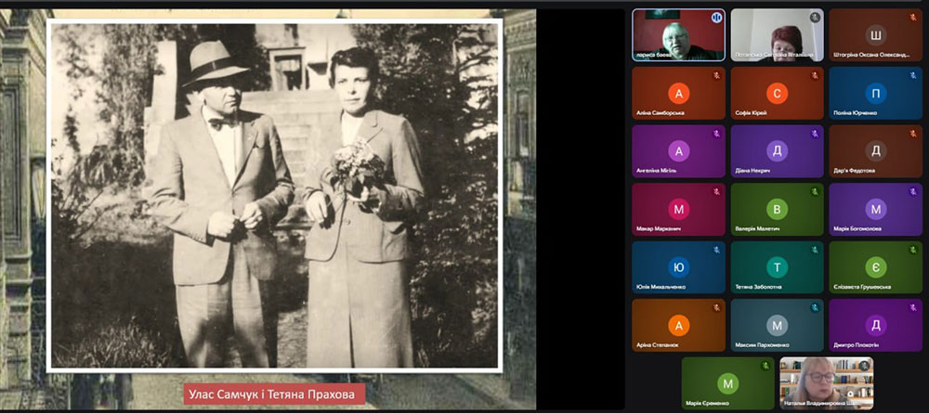Click muted mic icon on Валерія Малетич's tile
The image size is (929, 413).
click(815, 191)
